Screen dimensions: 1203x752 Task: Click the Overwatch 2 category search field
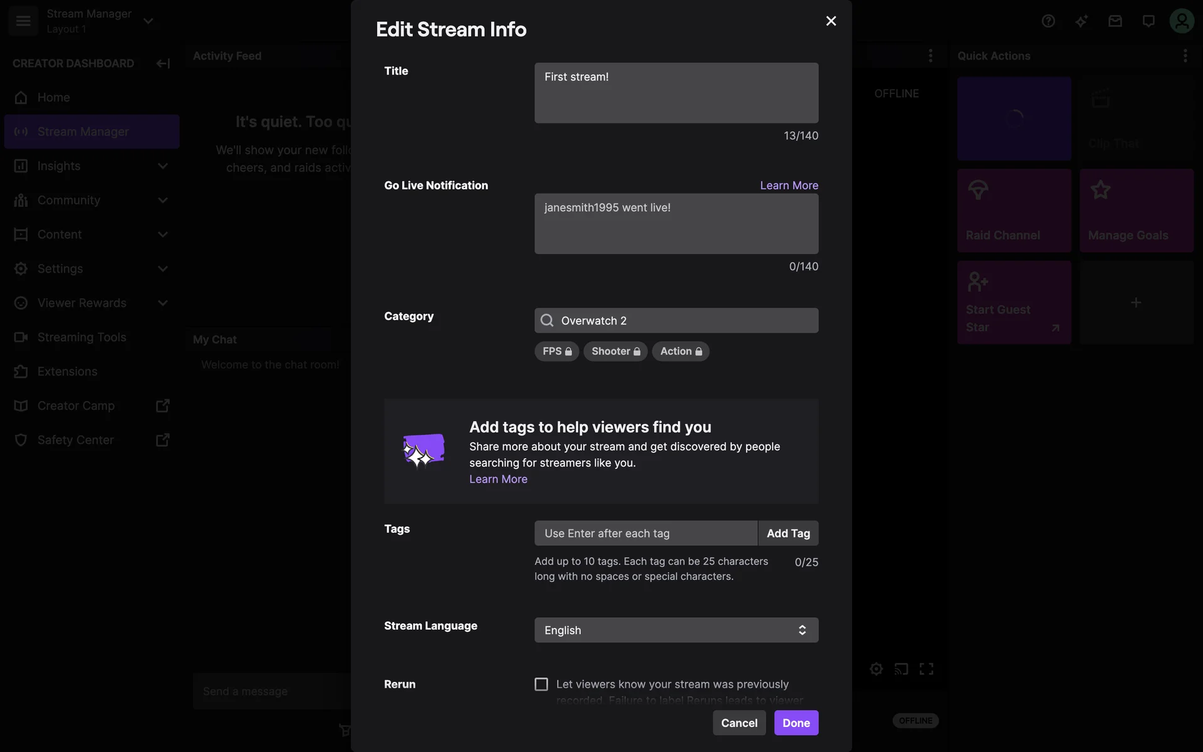676,320
